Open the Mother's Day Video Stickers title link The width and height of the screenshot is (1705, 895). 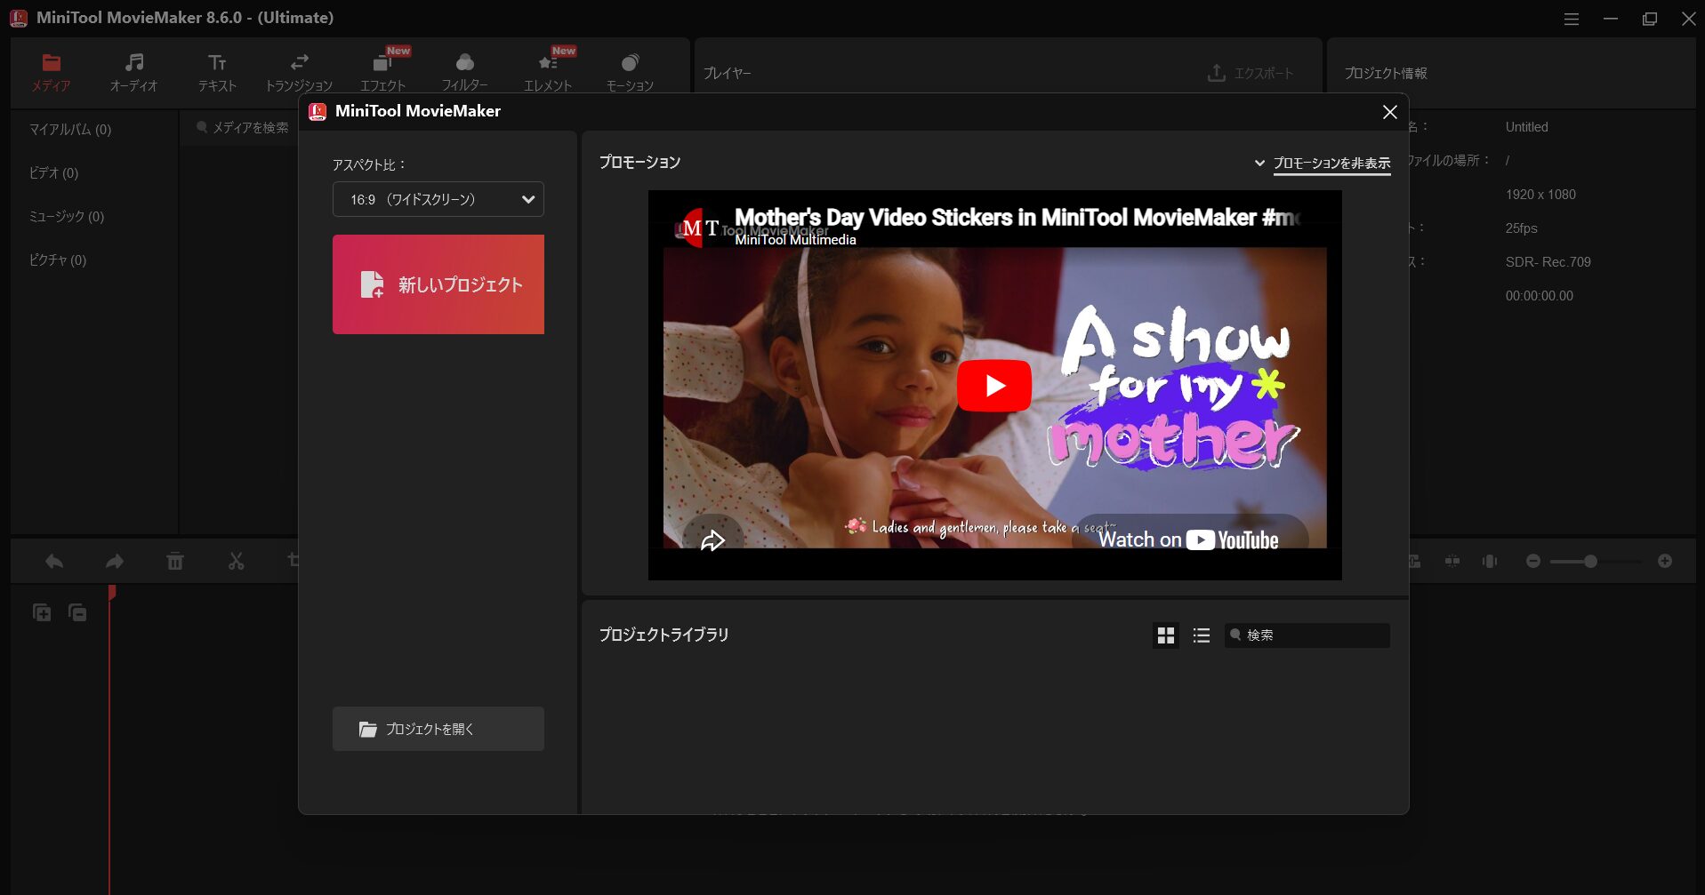point(1017,217)
